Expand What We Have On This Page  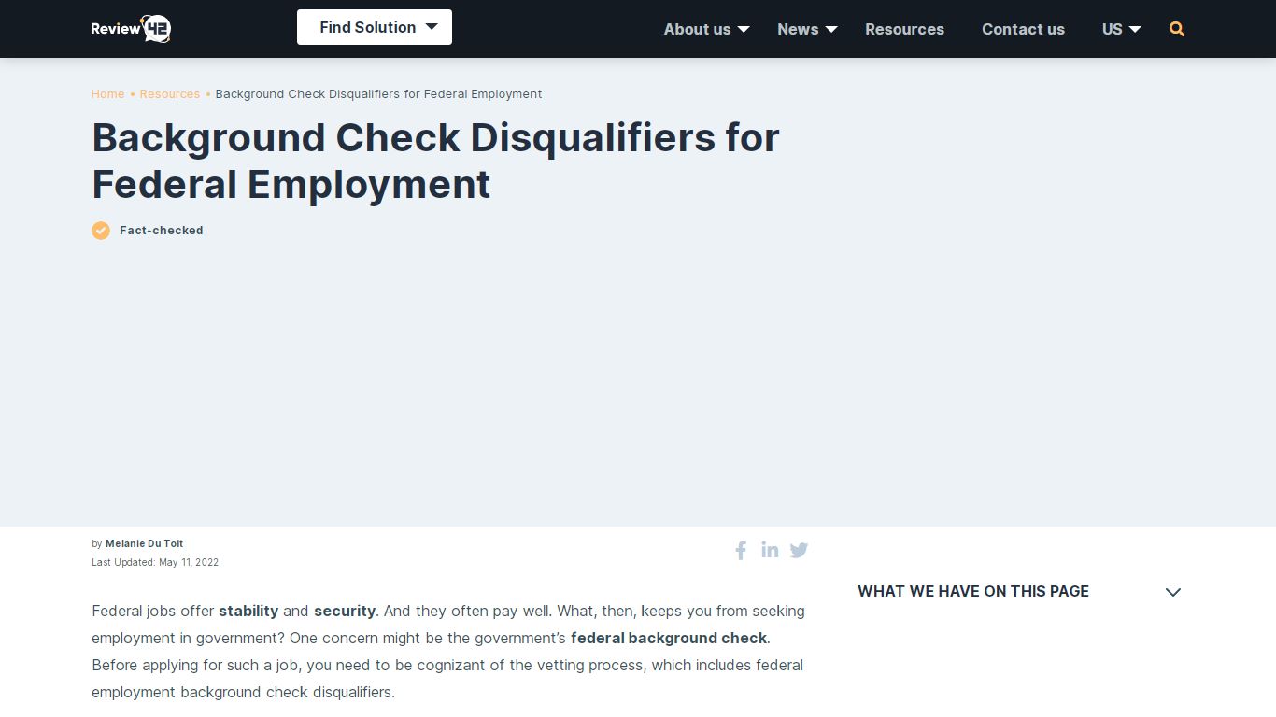point(1019,591)
